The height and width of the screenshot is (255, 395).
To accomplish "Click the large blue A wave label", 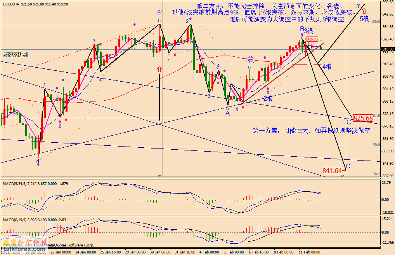I will (x=227, y=113).
